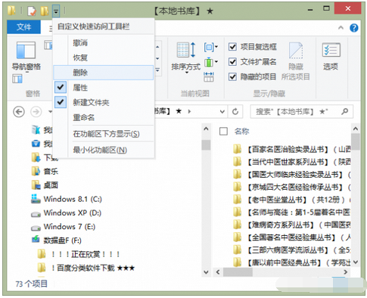Select folder 【唐以前中医经典丛书】
Viewport: 367px width, 298px height.
[x=291, y=262]
